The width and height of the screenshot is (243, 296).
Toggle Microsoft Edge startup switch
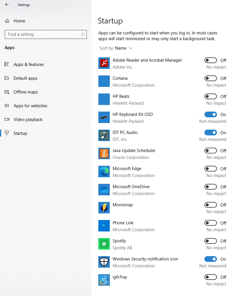[211, 169]
